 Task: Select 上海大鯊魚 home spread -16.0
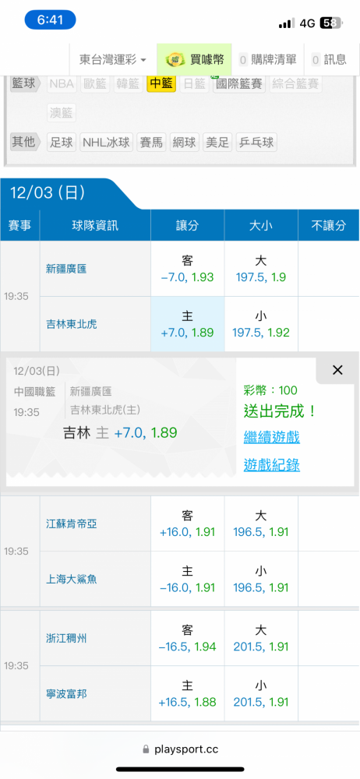coord(188,579)
